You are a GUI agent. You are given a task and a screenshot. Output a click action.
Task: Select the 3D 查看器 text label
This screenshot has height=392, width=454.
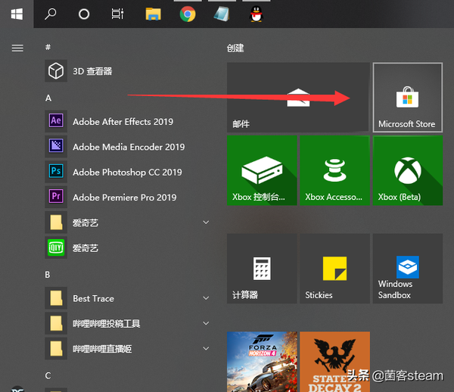tap(92, 71)
